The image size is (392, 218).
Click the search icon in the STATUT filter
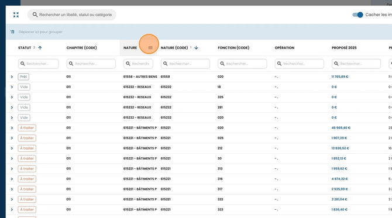point(22,64)
